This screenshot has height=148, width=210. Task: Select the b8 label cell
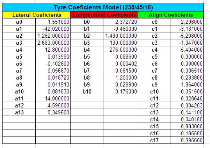[x=87, y=77]
